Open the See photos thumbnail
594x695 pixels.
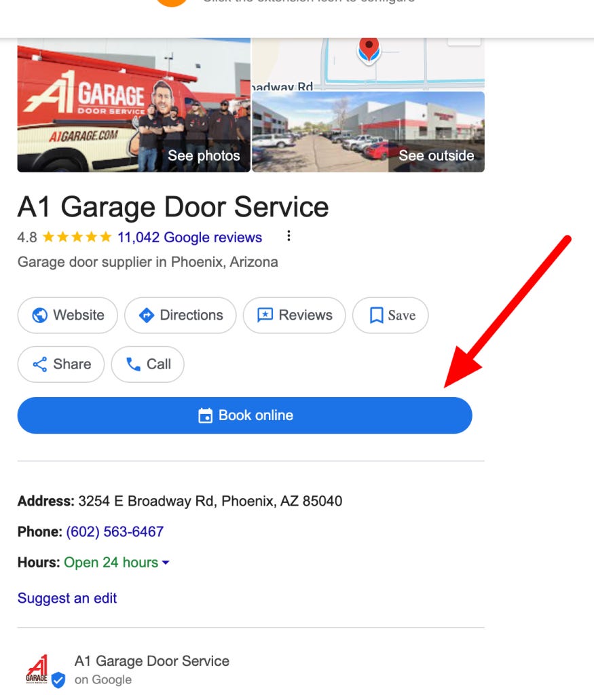click(134, 105)
